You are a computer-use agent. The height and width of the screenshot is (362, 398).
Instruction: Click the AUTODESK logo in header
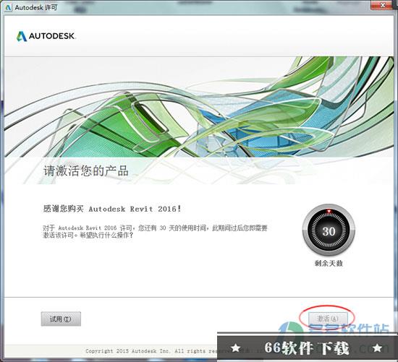click(46, 36)
